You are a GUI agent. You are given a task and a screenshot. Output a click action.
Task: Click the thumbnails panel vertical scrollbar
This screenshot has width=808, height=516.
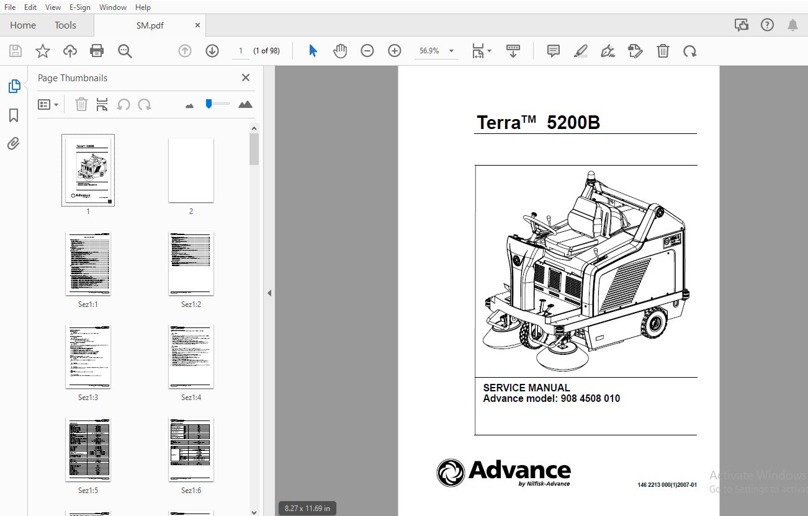(x=254, y=149)
